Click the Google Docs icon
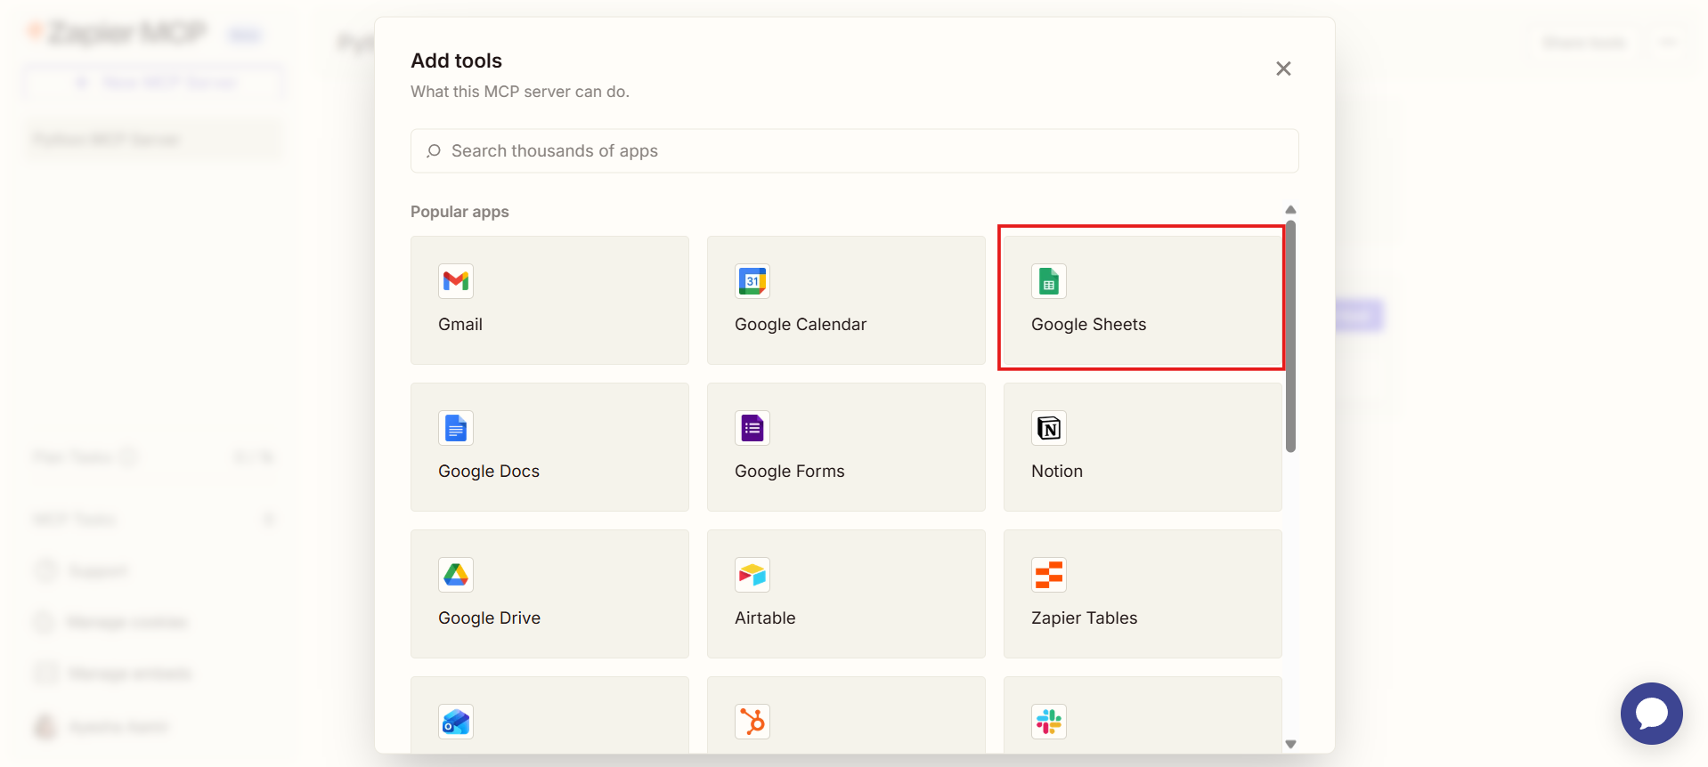The image size is (1708, 767). (x=456, y=428)
